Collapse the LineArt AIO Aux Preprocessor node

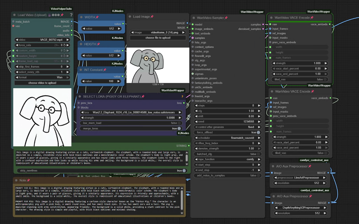point(273,166)
